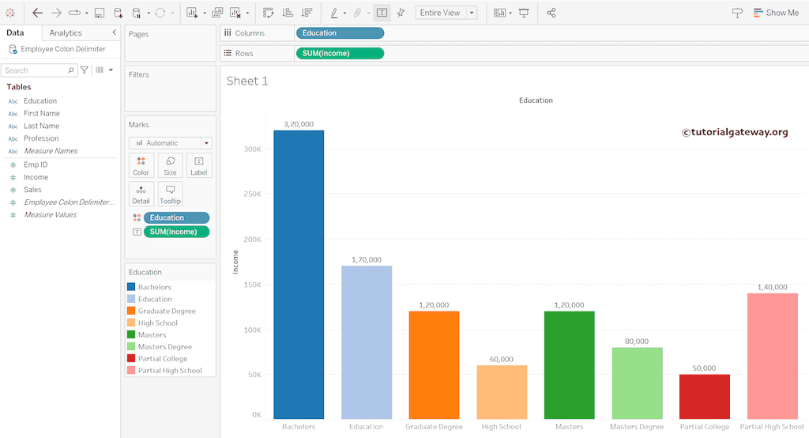The height and width of the screenshot is (438, 809).
Task: Click the New Worksheet icon
Action: (x=193, y=13)
